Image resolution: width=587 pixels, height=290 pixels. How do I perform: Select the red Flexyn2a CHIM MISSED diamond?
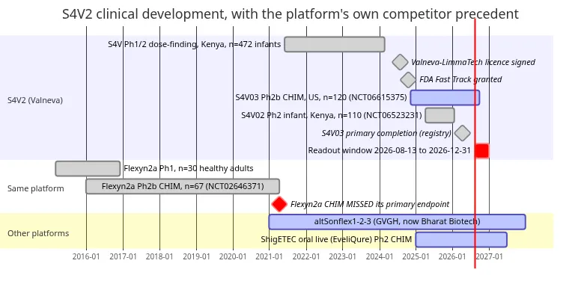(x=279, y=204)
